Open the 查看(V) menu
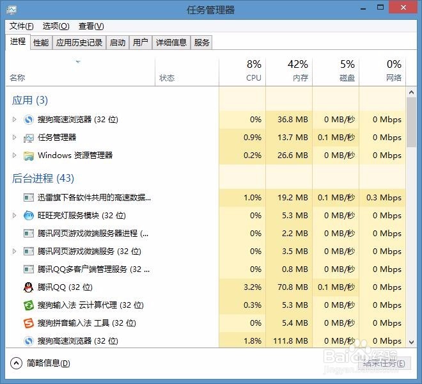 (x=91, y=26)
